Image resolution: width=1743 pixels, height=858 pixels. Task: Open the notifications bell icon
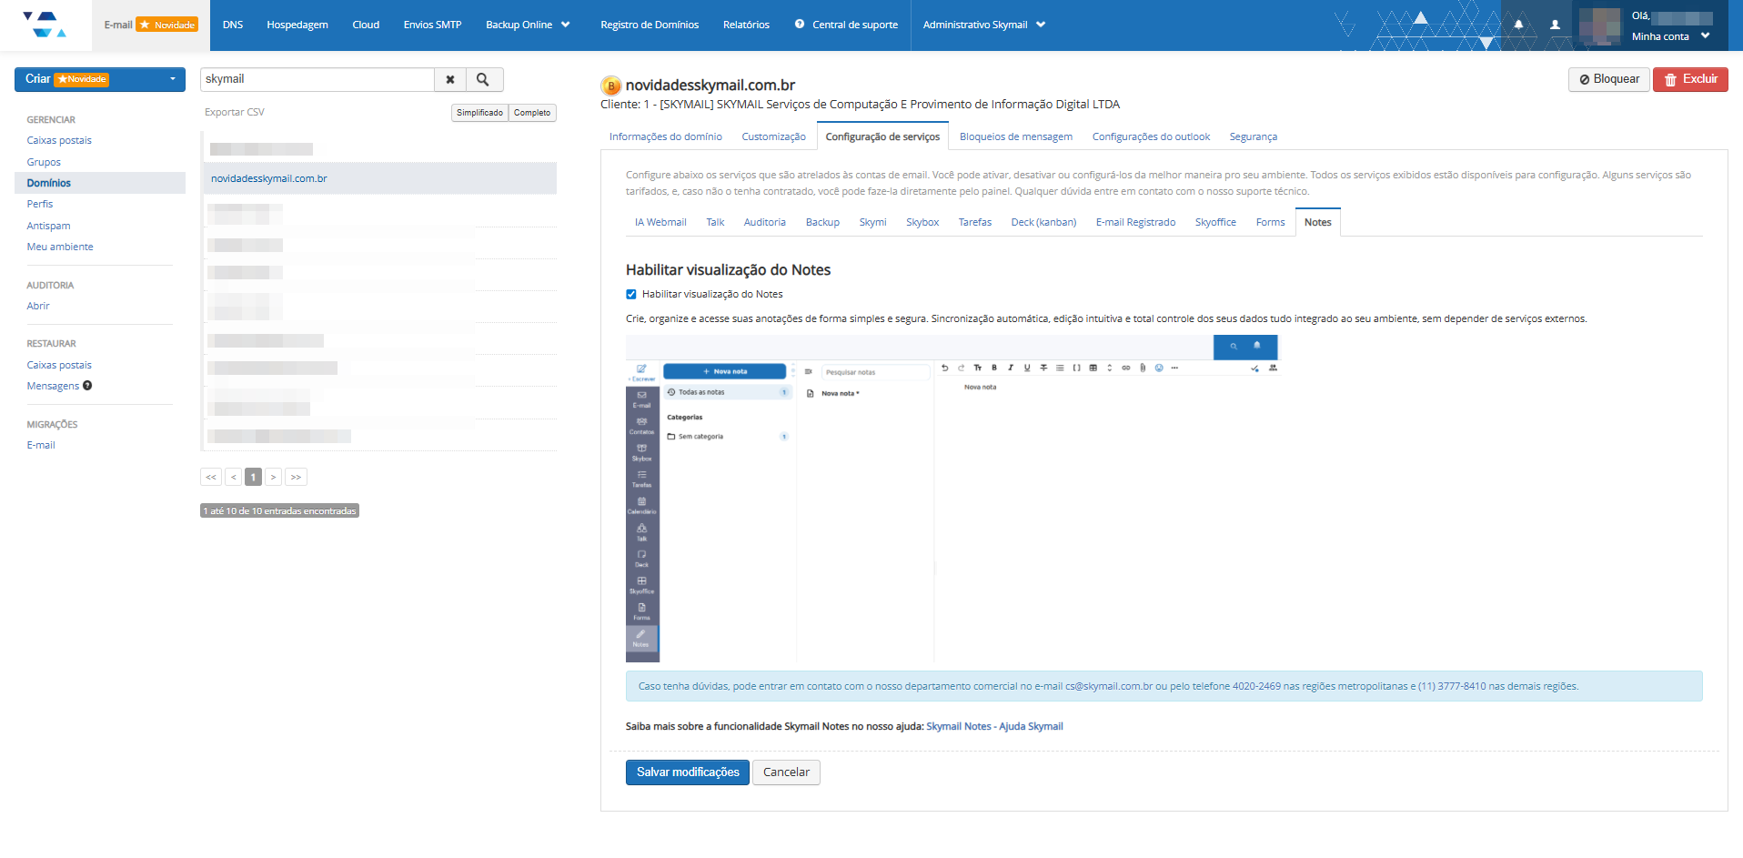[1518, 25]
